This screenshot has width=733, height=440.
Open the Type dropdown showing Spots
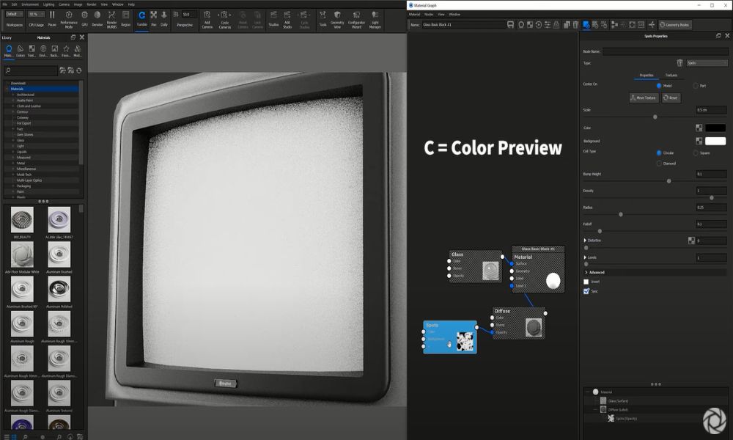click(706, 63)
